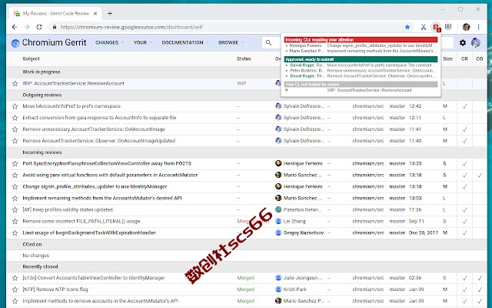The image size is (492, 308).
Task: Click the Outgoing reviews section heading
Action: pos(42,95)
